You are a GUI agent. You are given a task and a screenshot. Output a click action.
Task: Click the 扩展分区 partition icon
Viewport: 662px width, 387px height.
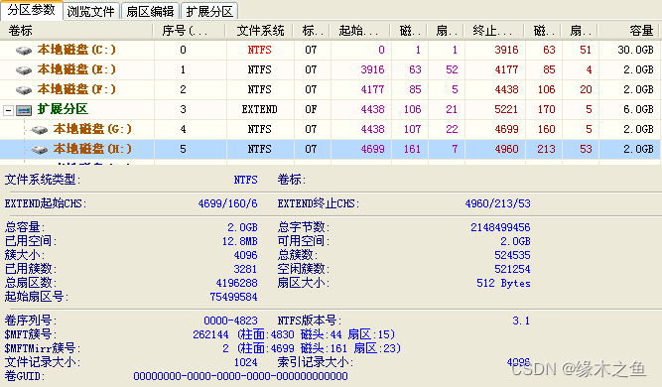click(24, 110)
